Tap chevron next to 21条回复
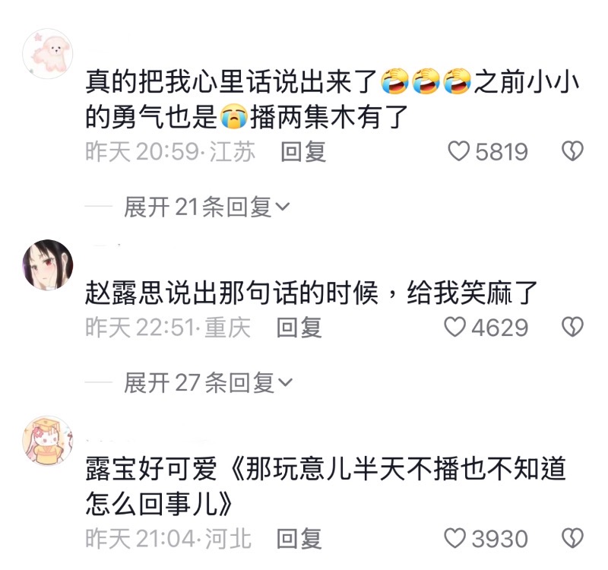The image size is (608, 570). 282,207
